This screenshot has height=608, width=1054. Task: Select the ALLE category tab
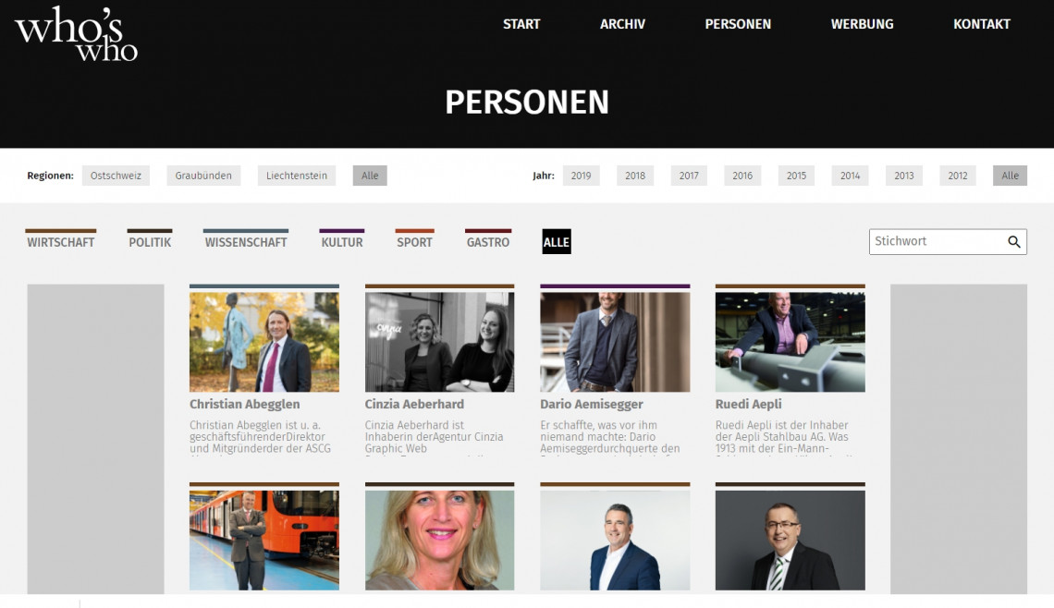pos(557,242)
